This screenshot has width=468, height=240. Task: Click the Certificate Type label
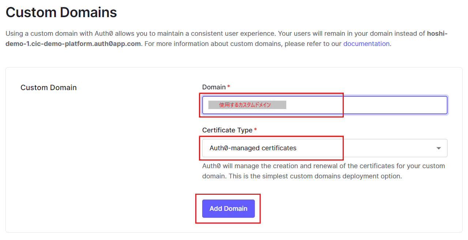pyautogui.click(x=227, y=130)
